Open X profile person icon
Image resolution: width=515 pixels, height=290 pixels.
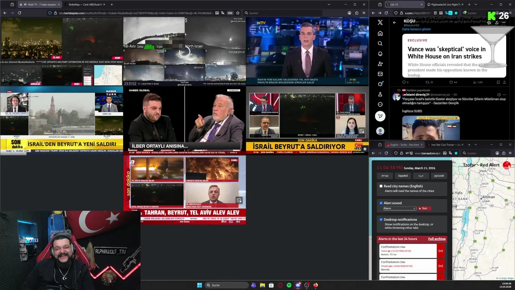pyautogui.click(x=380, y=94)
